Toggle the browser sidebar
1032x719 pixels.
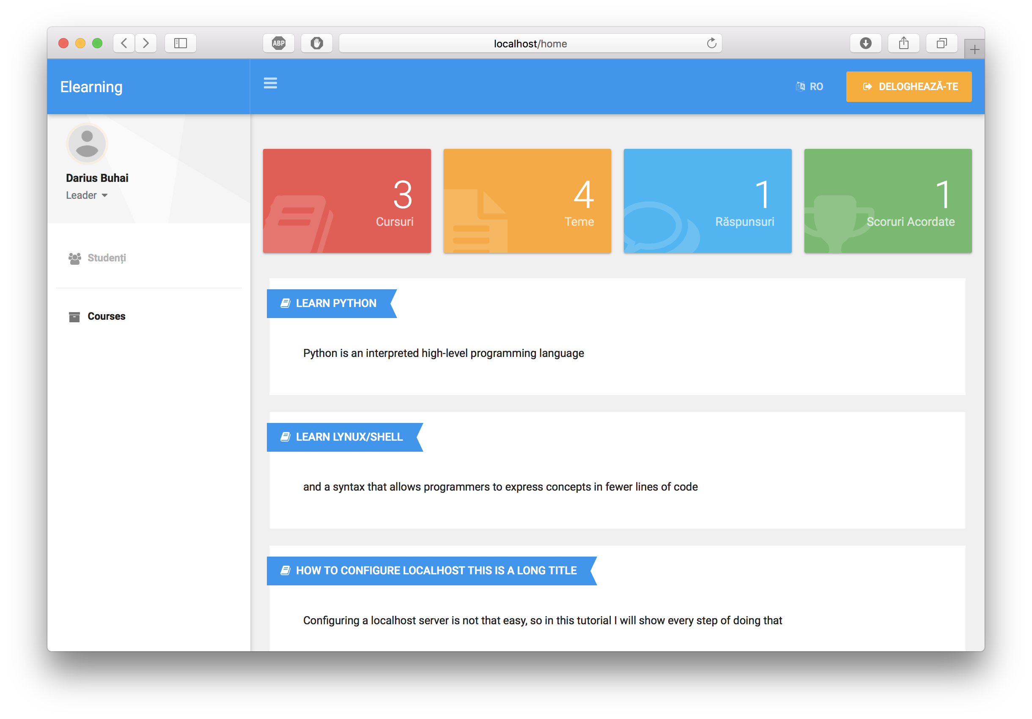point(180,43)
